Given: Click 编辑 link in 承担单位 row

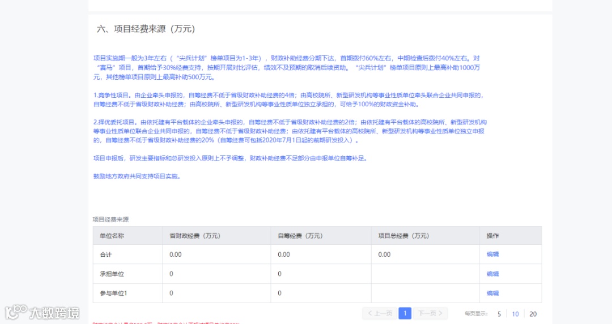Looking at the screenshot, I should coord(492,274).
